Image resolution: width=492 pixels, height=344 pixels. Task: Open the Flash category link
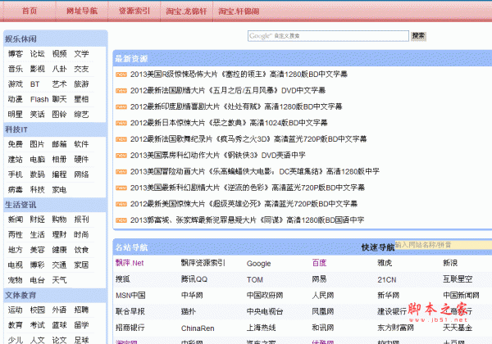point(39,99)
